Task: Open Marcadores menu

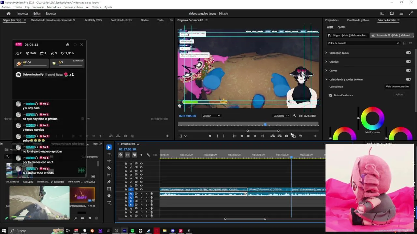Action: click(54, 7)
